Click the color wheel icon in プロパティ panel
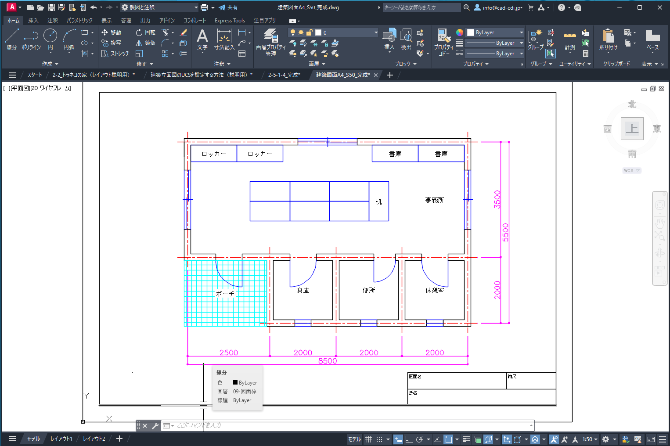This screenshot has height=446, width=670. 460,32
